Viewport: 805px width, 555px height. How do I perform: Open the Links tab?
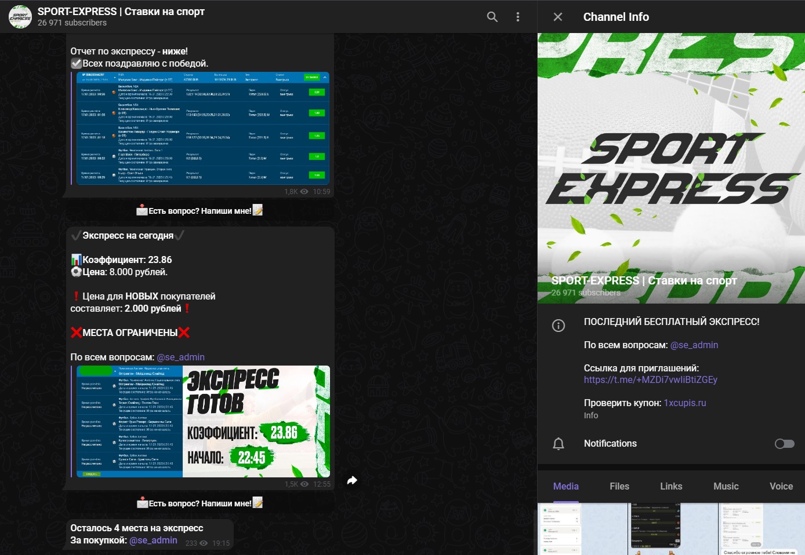[670, 486]
